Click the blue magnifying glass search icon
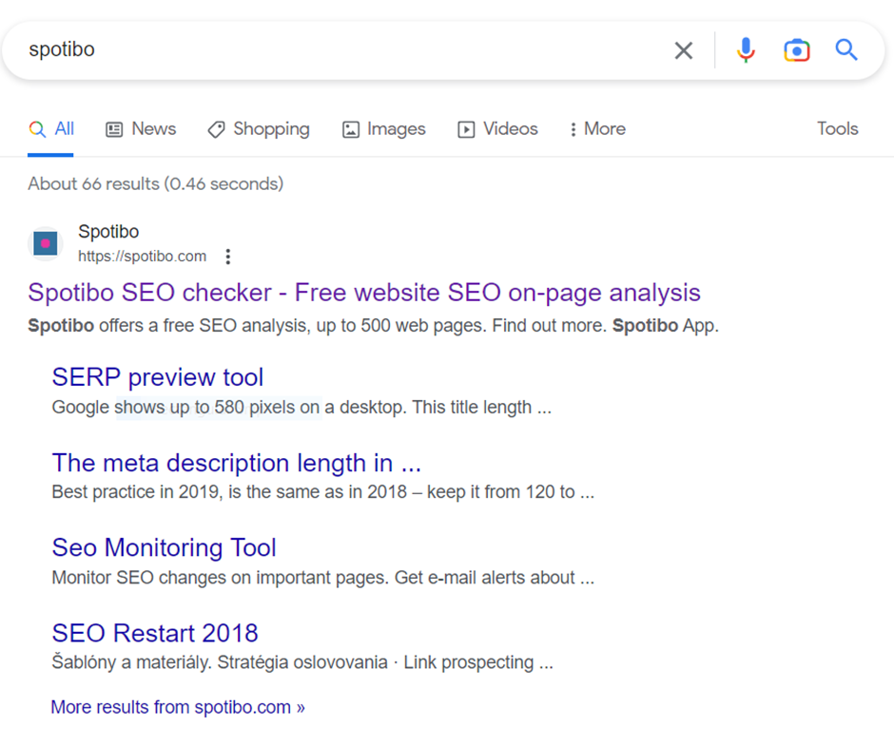The image size is (894, 745). [x=846, y=49]
